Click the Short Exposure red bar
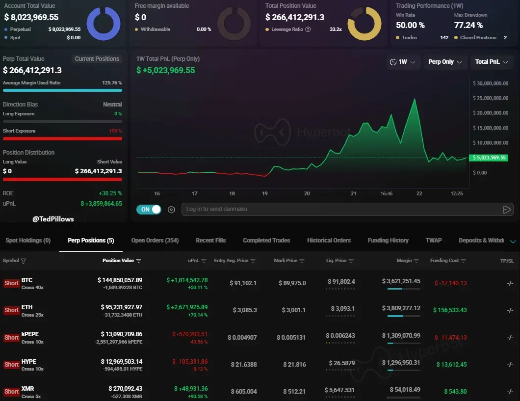 coord(62,138)
